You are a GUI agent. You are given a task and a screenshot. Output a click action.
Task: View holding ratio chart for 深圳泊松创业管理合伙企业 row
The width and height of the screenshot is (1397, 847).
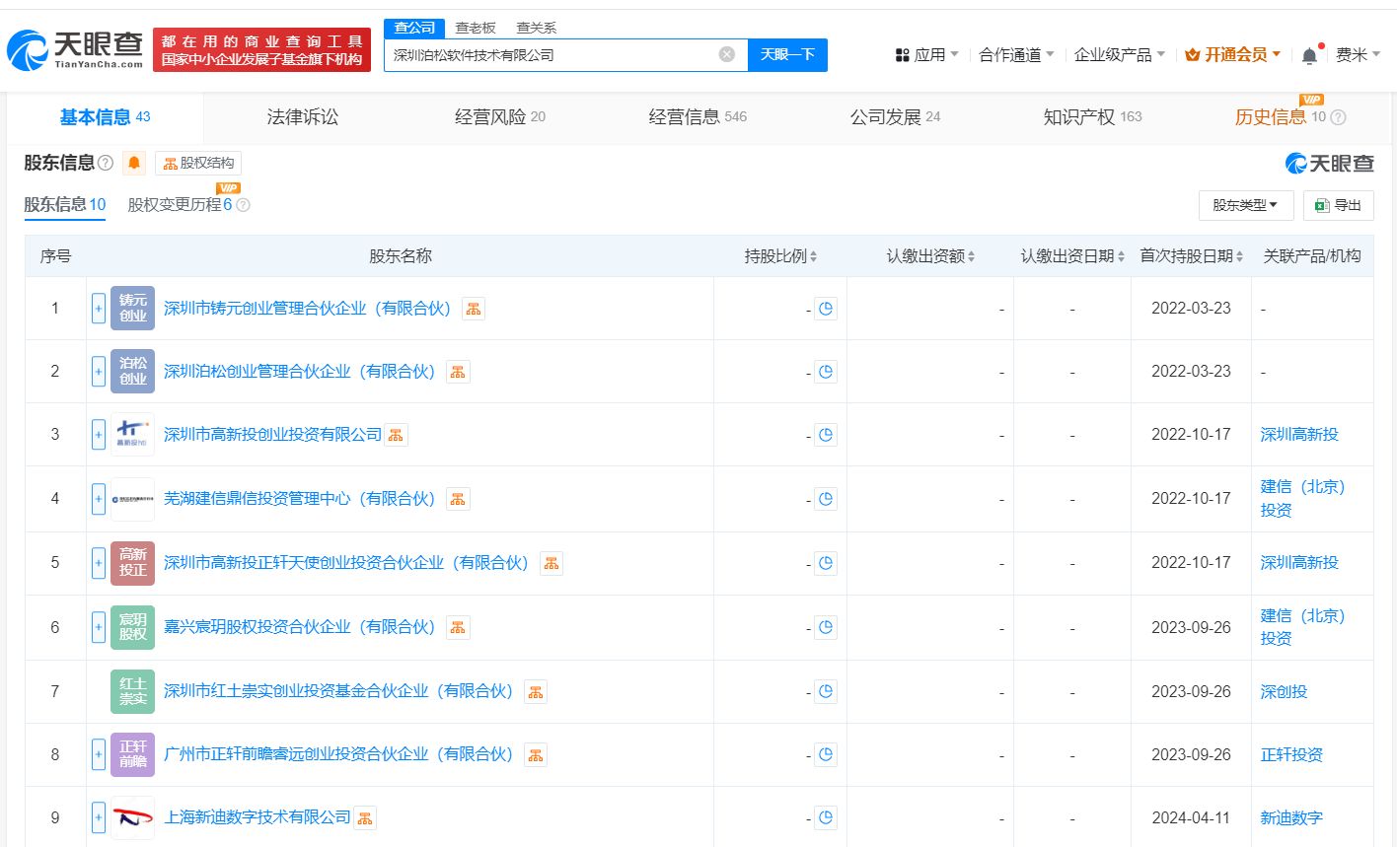coord(826,372)
